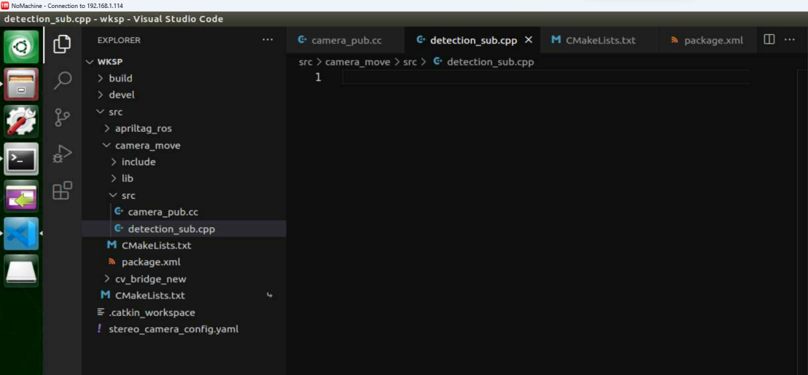Viewport: 808px width, 375px height.
Task: Click editor line 1 to place cursor
Action: pos(545,77)
